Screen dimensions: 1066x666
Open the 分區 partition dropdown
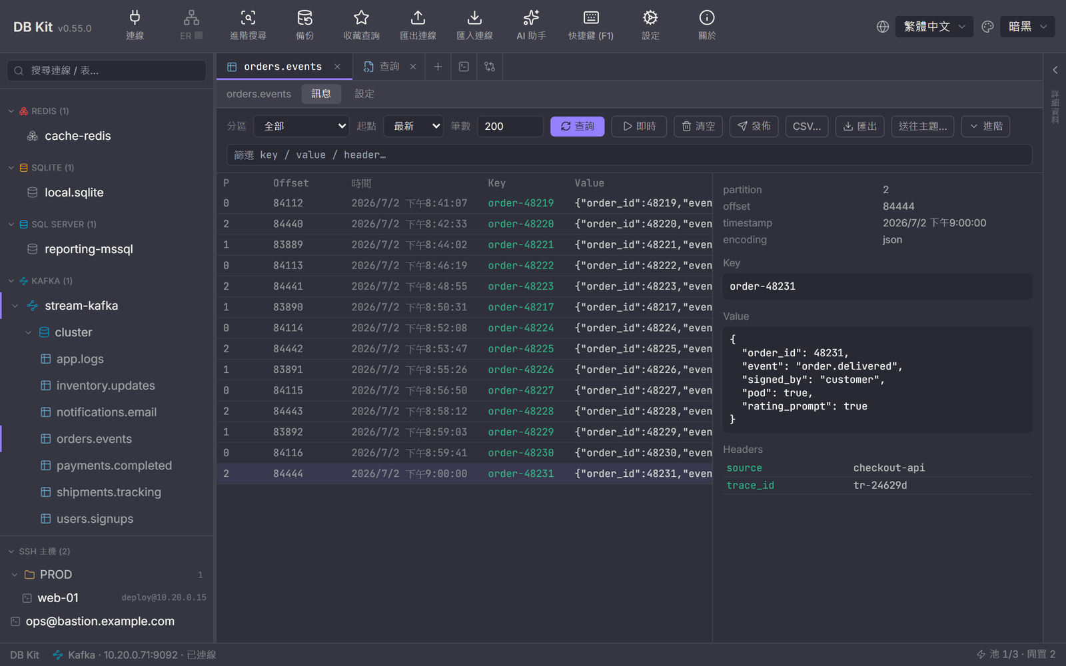[x=302, y=126]
